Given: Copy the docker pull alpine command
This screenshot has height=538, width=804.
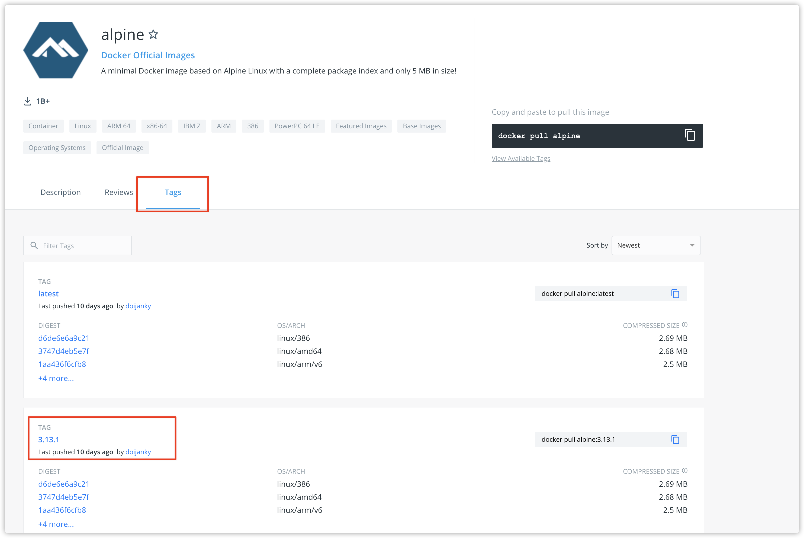Looking at the screenshot, I should (x=689, y=135).
